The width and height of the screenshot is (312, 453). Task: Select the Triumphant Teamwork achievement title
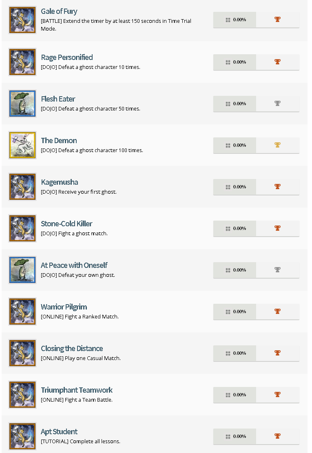(x=76, y=390)
